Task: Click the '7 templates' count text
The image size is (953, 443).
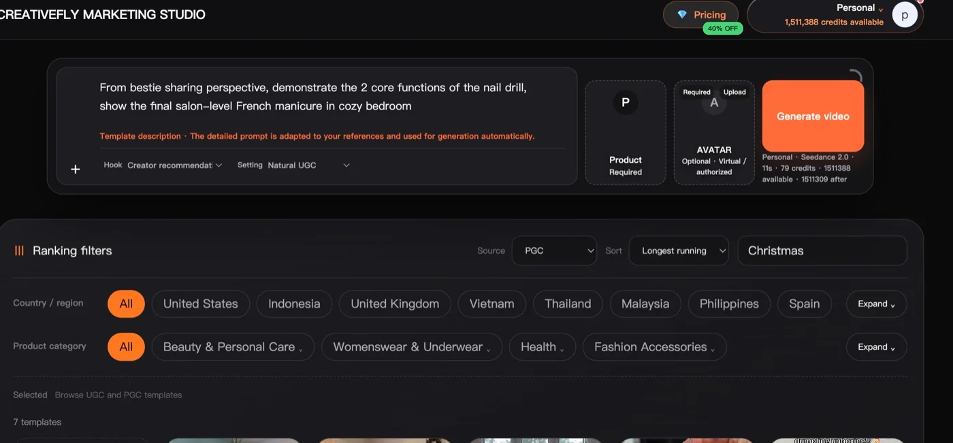Action: tap(37, 422)
